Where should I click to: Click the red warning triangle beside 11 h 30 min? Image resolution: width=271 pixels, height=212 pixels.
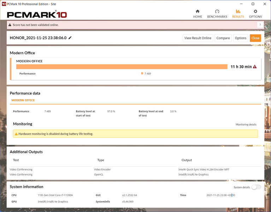click(x=255, y=67)
